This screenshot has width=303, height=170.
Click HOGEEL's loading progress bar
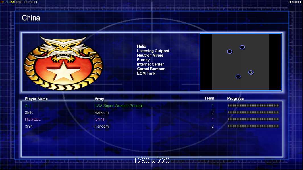[x=254, y=119]
